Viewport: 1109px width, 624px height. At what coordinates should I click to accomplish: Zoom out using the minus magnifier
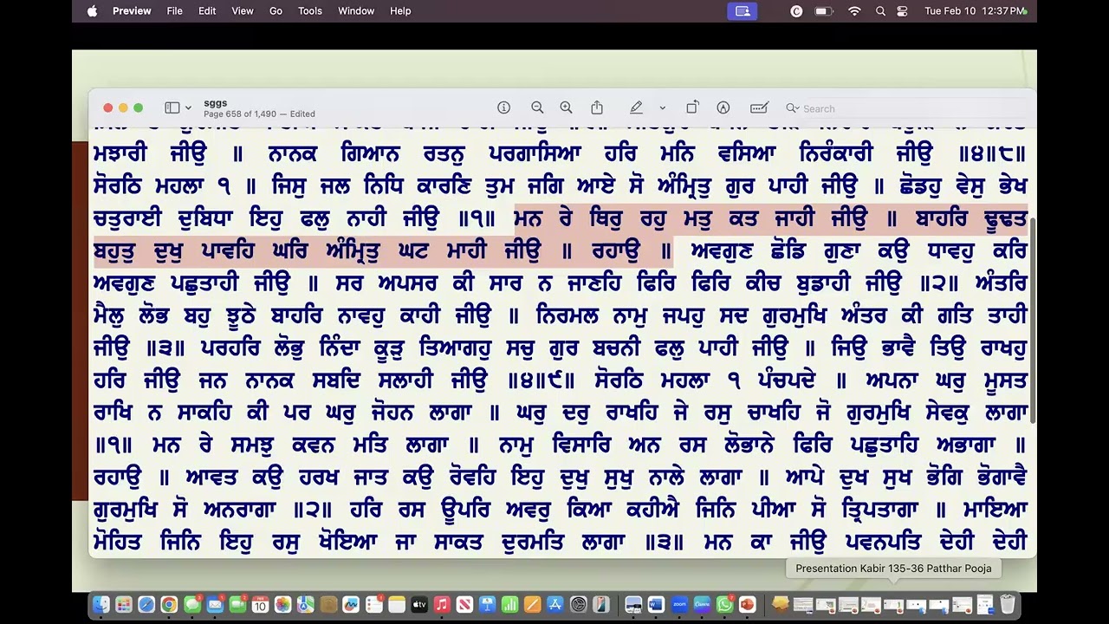pos(537,107)
